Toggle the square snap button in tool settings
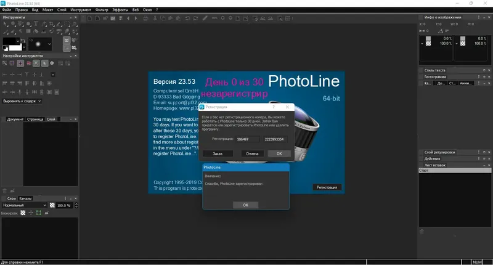This screenshot has height=265, width=493. point(36,63)
